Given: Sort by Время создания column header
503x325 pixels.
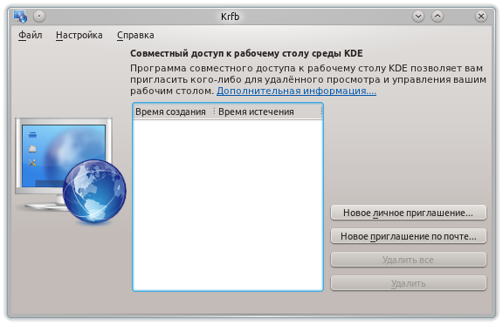Looking at the screenshot, I should pyautogui.click(x=173, y=112).
